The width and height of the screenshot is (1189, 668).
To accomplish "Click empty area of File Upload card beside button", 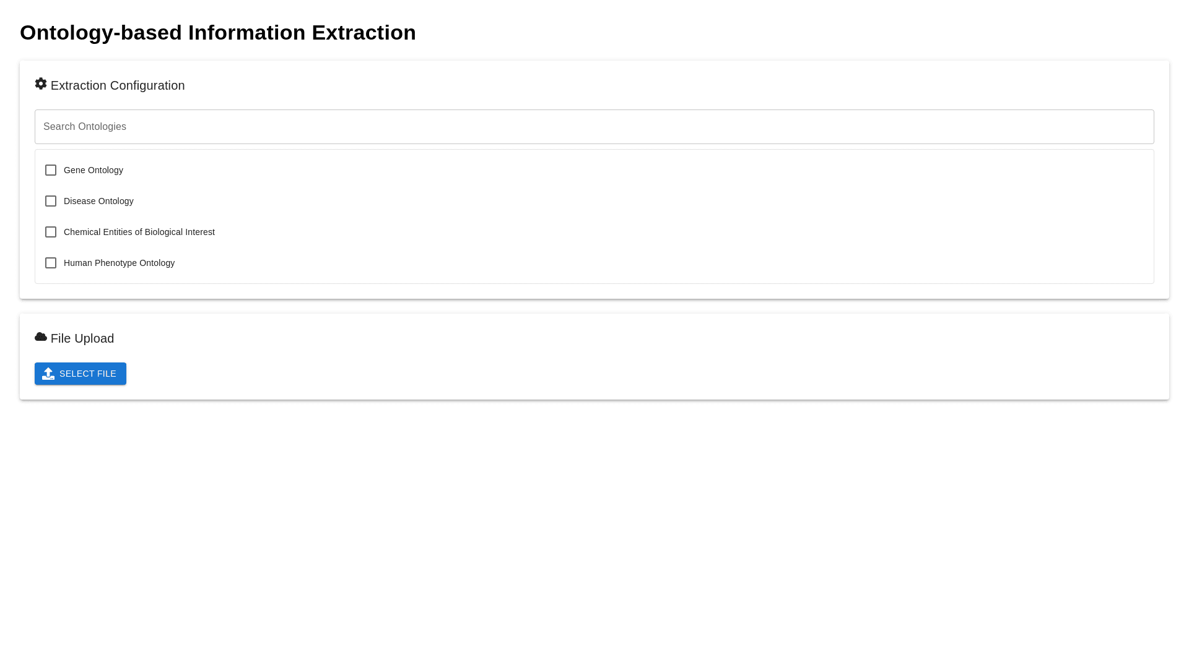I will tap(619, 374).
